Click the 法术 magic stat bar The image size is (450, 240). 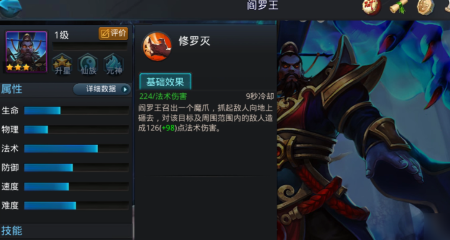pos(77,148)
